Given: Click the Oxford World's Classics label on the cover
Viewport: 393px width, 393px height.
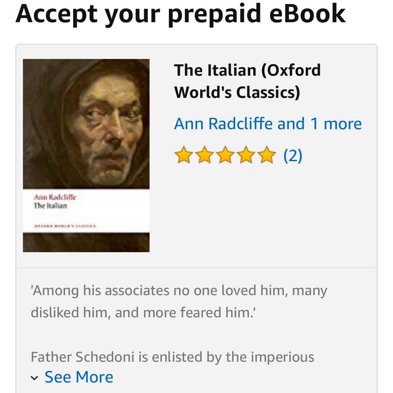Looking at the screenshot, I should coord(65,226).
